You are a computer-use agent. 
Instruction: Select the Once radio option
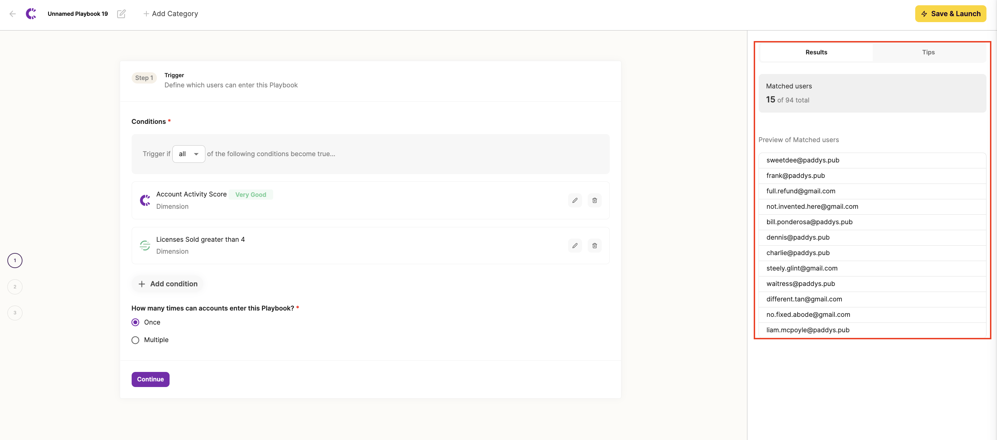[x=135, y=322]
